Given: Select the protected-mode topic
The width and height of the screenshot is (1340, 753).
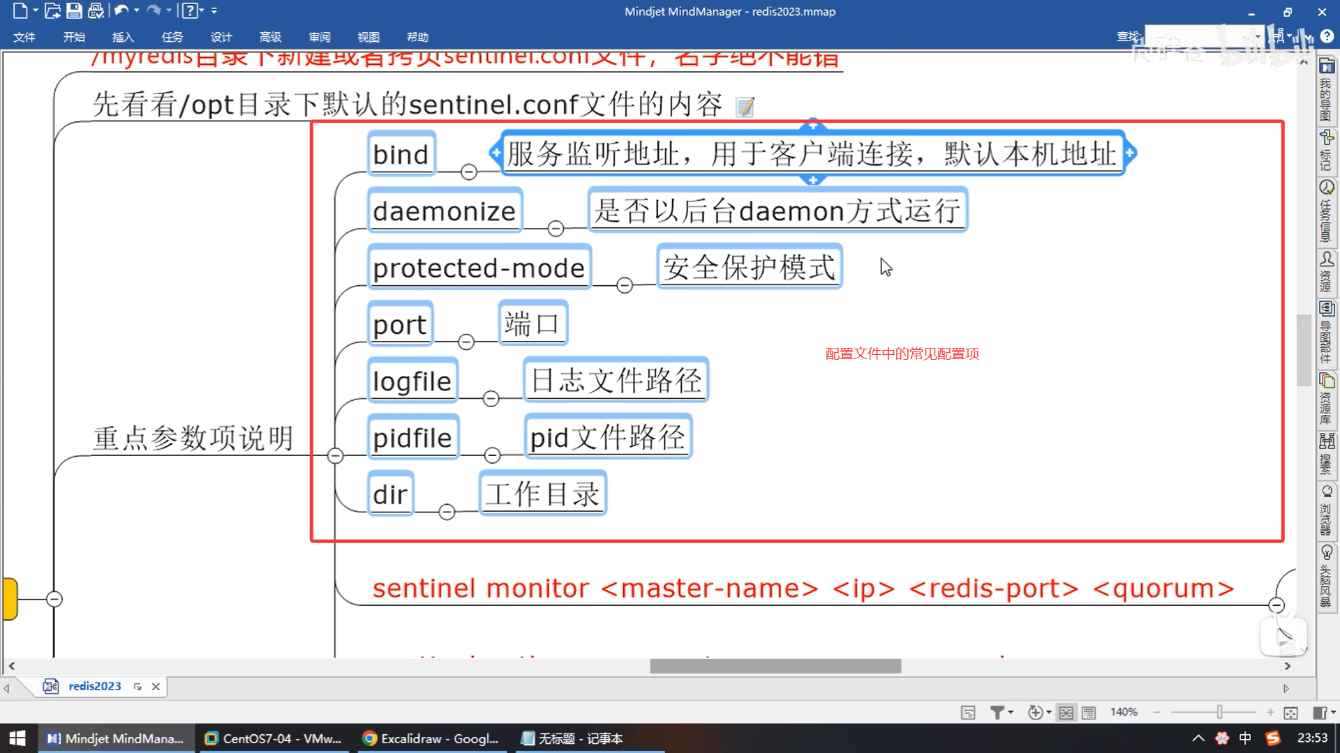Looking at the screenshot, I should click(479, 268).
